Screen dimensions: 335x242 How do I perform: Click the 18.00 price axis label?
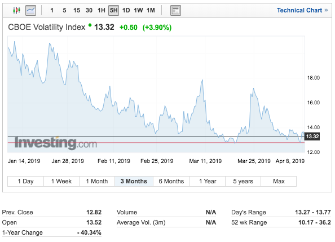(314, 78)
